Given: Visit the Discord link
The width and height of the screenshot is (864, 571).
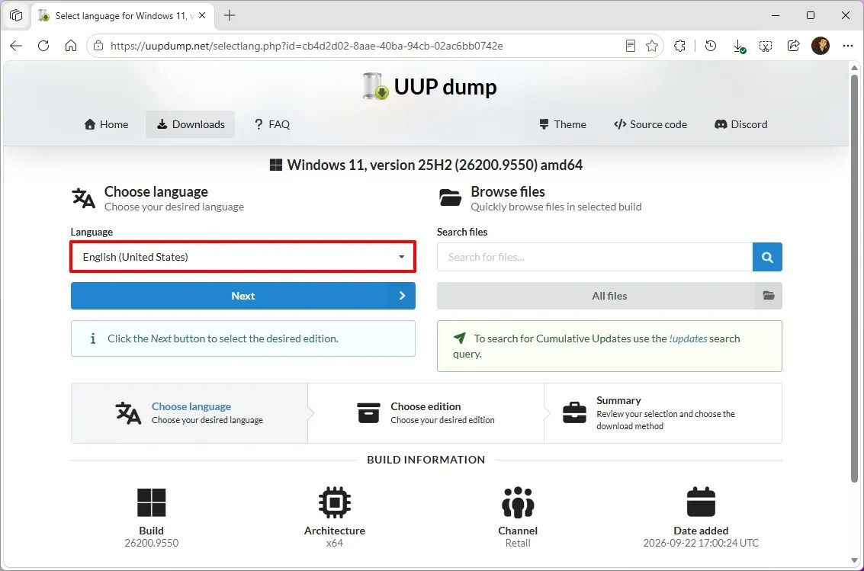Looking at the screenshot, I should click(741, 124).
